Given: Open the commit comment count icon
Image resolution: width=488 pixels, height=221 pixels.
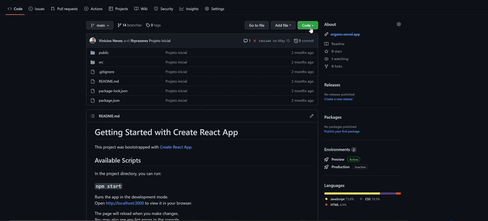Looking at the screenshot, I should [247, 41].
